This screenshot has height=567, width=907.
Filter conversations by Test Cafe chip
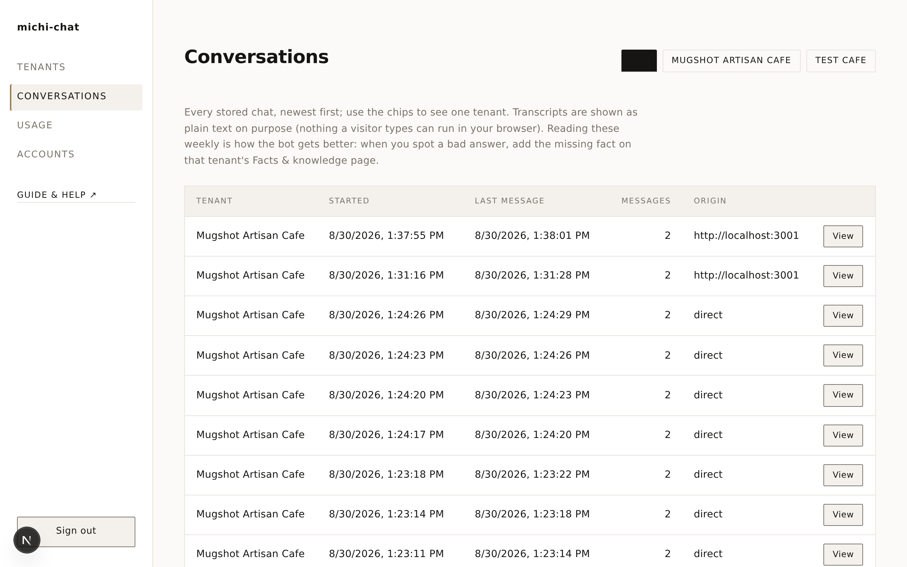click(841, 60)
